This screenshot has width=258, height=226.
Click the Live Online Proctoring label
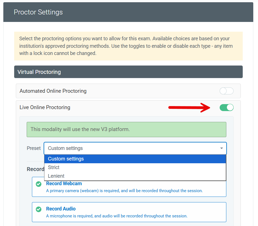pyautogui.click(x=45, y=107)
